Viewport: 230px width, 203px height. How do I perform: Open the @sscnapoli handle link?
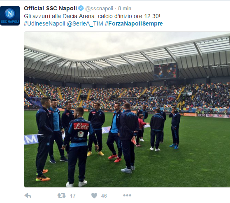click(x=99, y=9)
